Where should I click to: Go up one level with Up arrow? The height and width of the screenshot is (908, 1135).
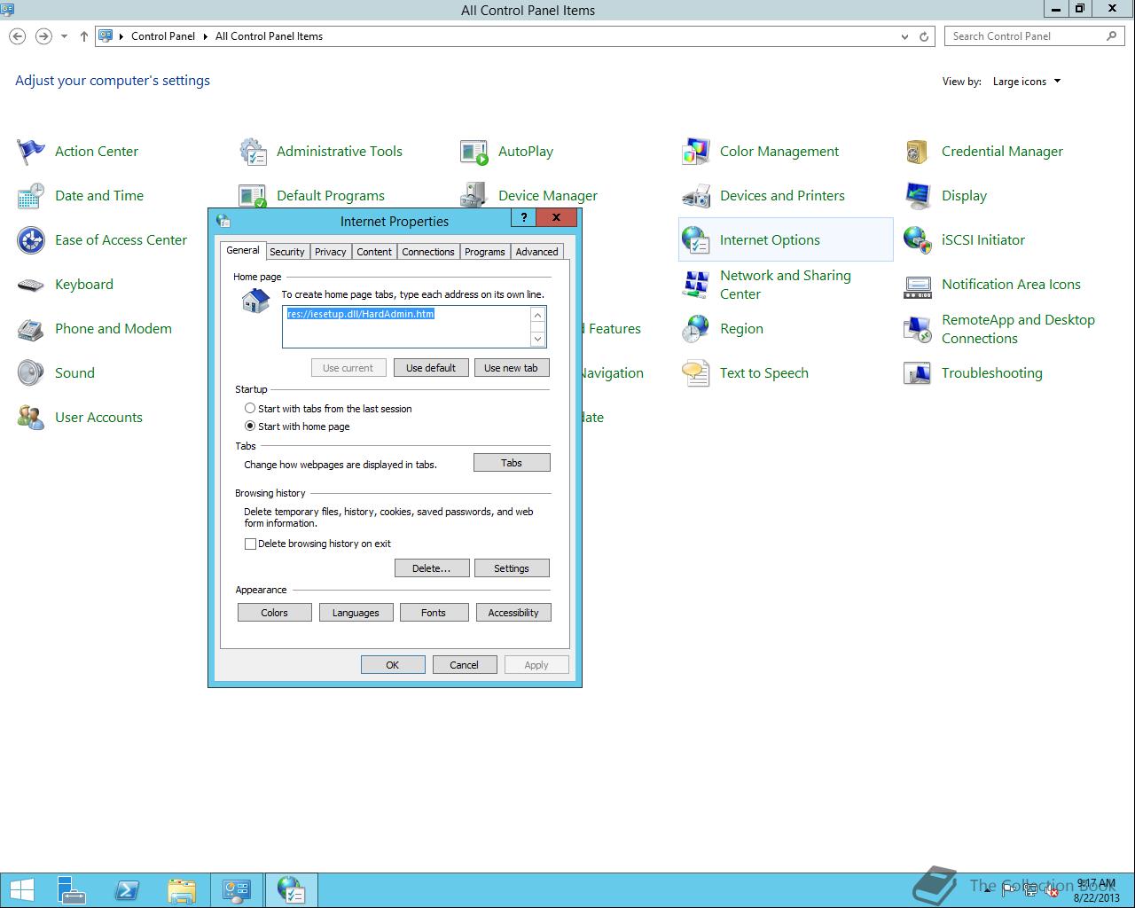pyautogui.click(x=84, y=36)
